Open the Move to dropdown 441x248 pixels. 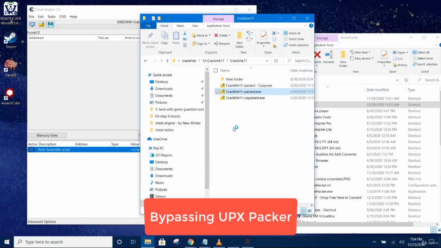[201, 35]
